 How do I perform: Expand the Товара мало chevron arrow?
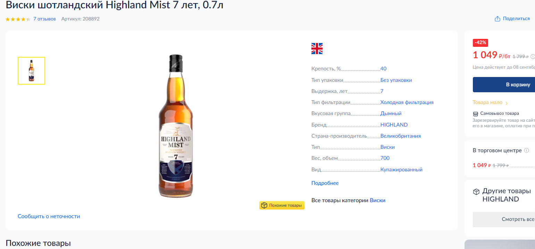507,103
